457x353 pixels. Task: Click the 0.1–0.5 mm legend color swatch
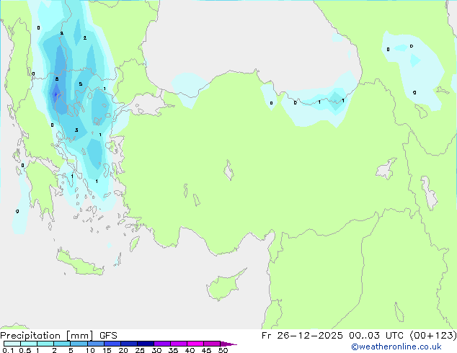coord(12,344)
